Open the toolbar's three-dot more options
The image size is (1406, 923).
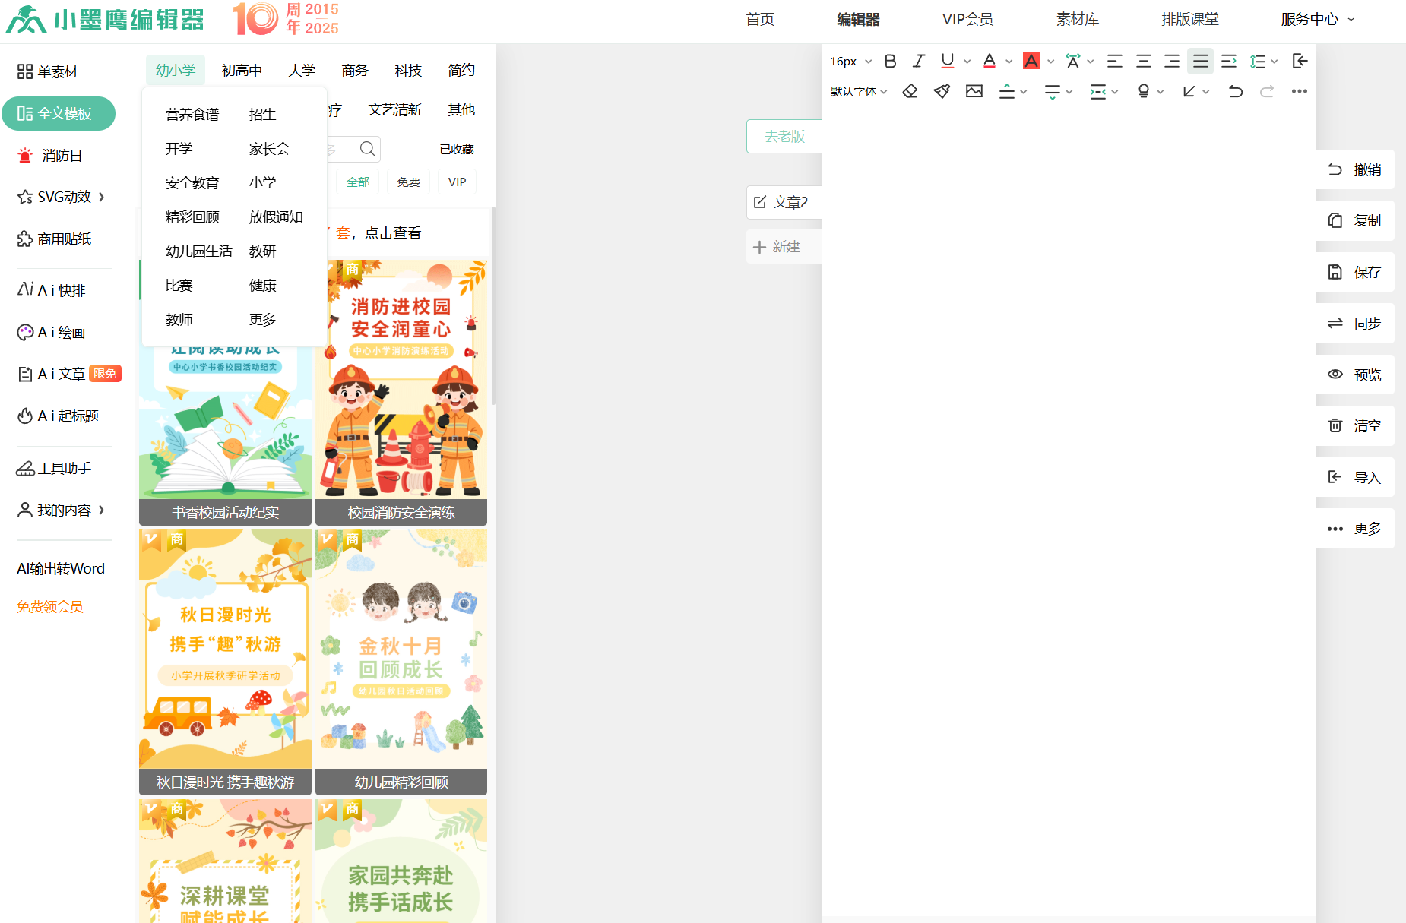coord(1299,92)
